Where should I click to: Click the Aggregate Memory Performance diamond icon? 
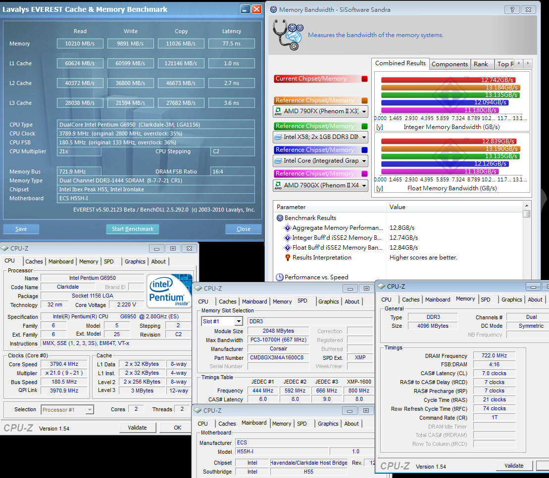pyautogui.click(x=287, y=229)
